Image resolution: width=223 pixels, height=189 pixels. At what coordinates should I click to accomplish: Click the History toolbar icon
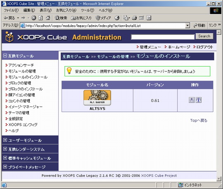(x=117, y=18)
